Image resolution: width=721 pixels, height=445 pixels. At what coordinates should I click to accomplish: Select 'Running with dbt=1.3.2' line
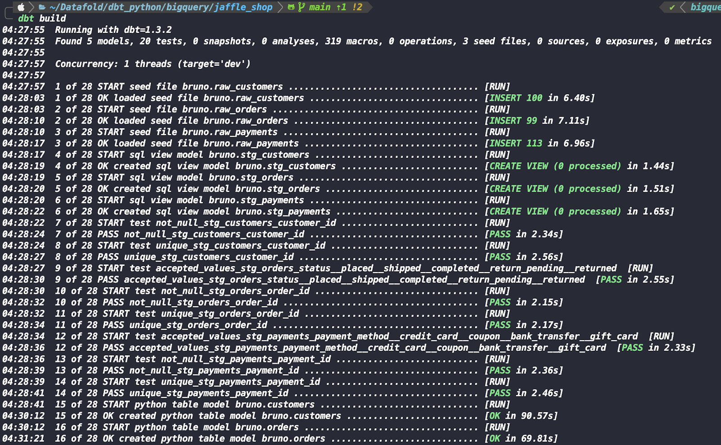113,30
